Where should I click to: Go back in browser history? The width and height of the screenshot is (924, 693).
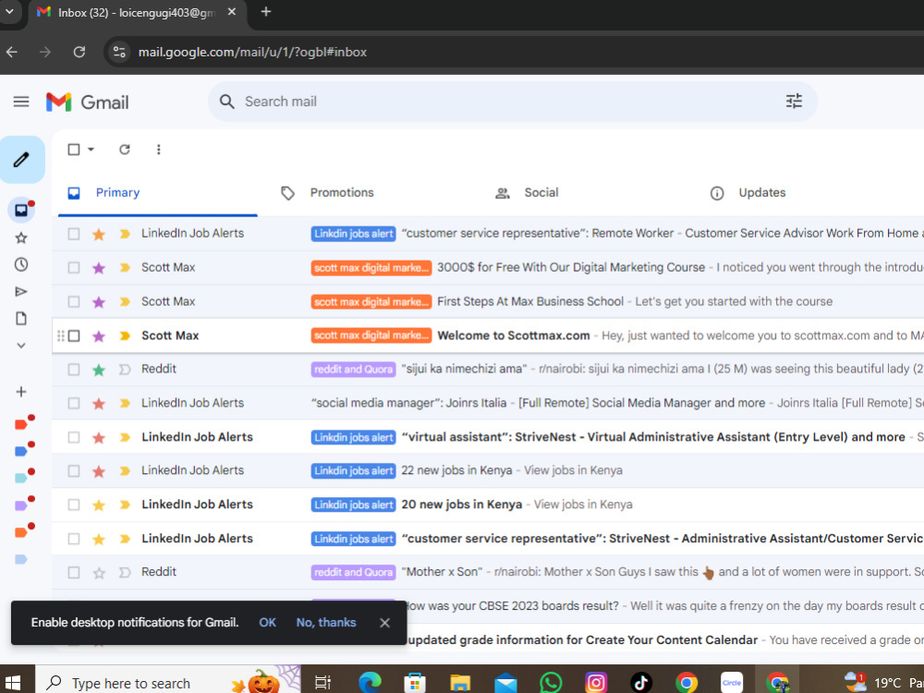click(x=12, y=52)
